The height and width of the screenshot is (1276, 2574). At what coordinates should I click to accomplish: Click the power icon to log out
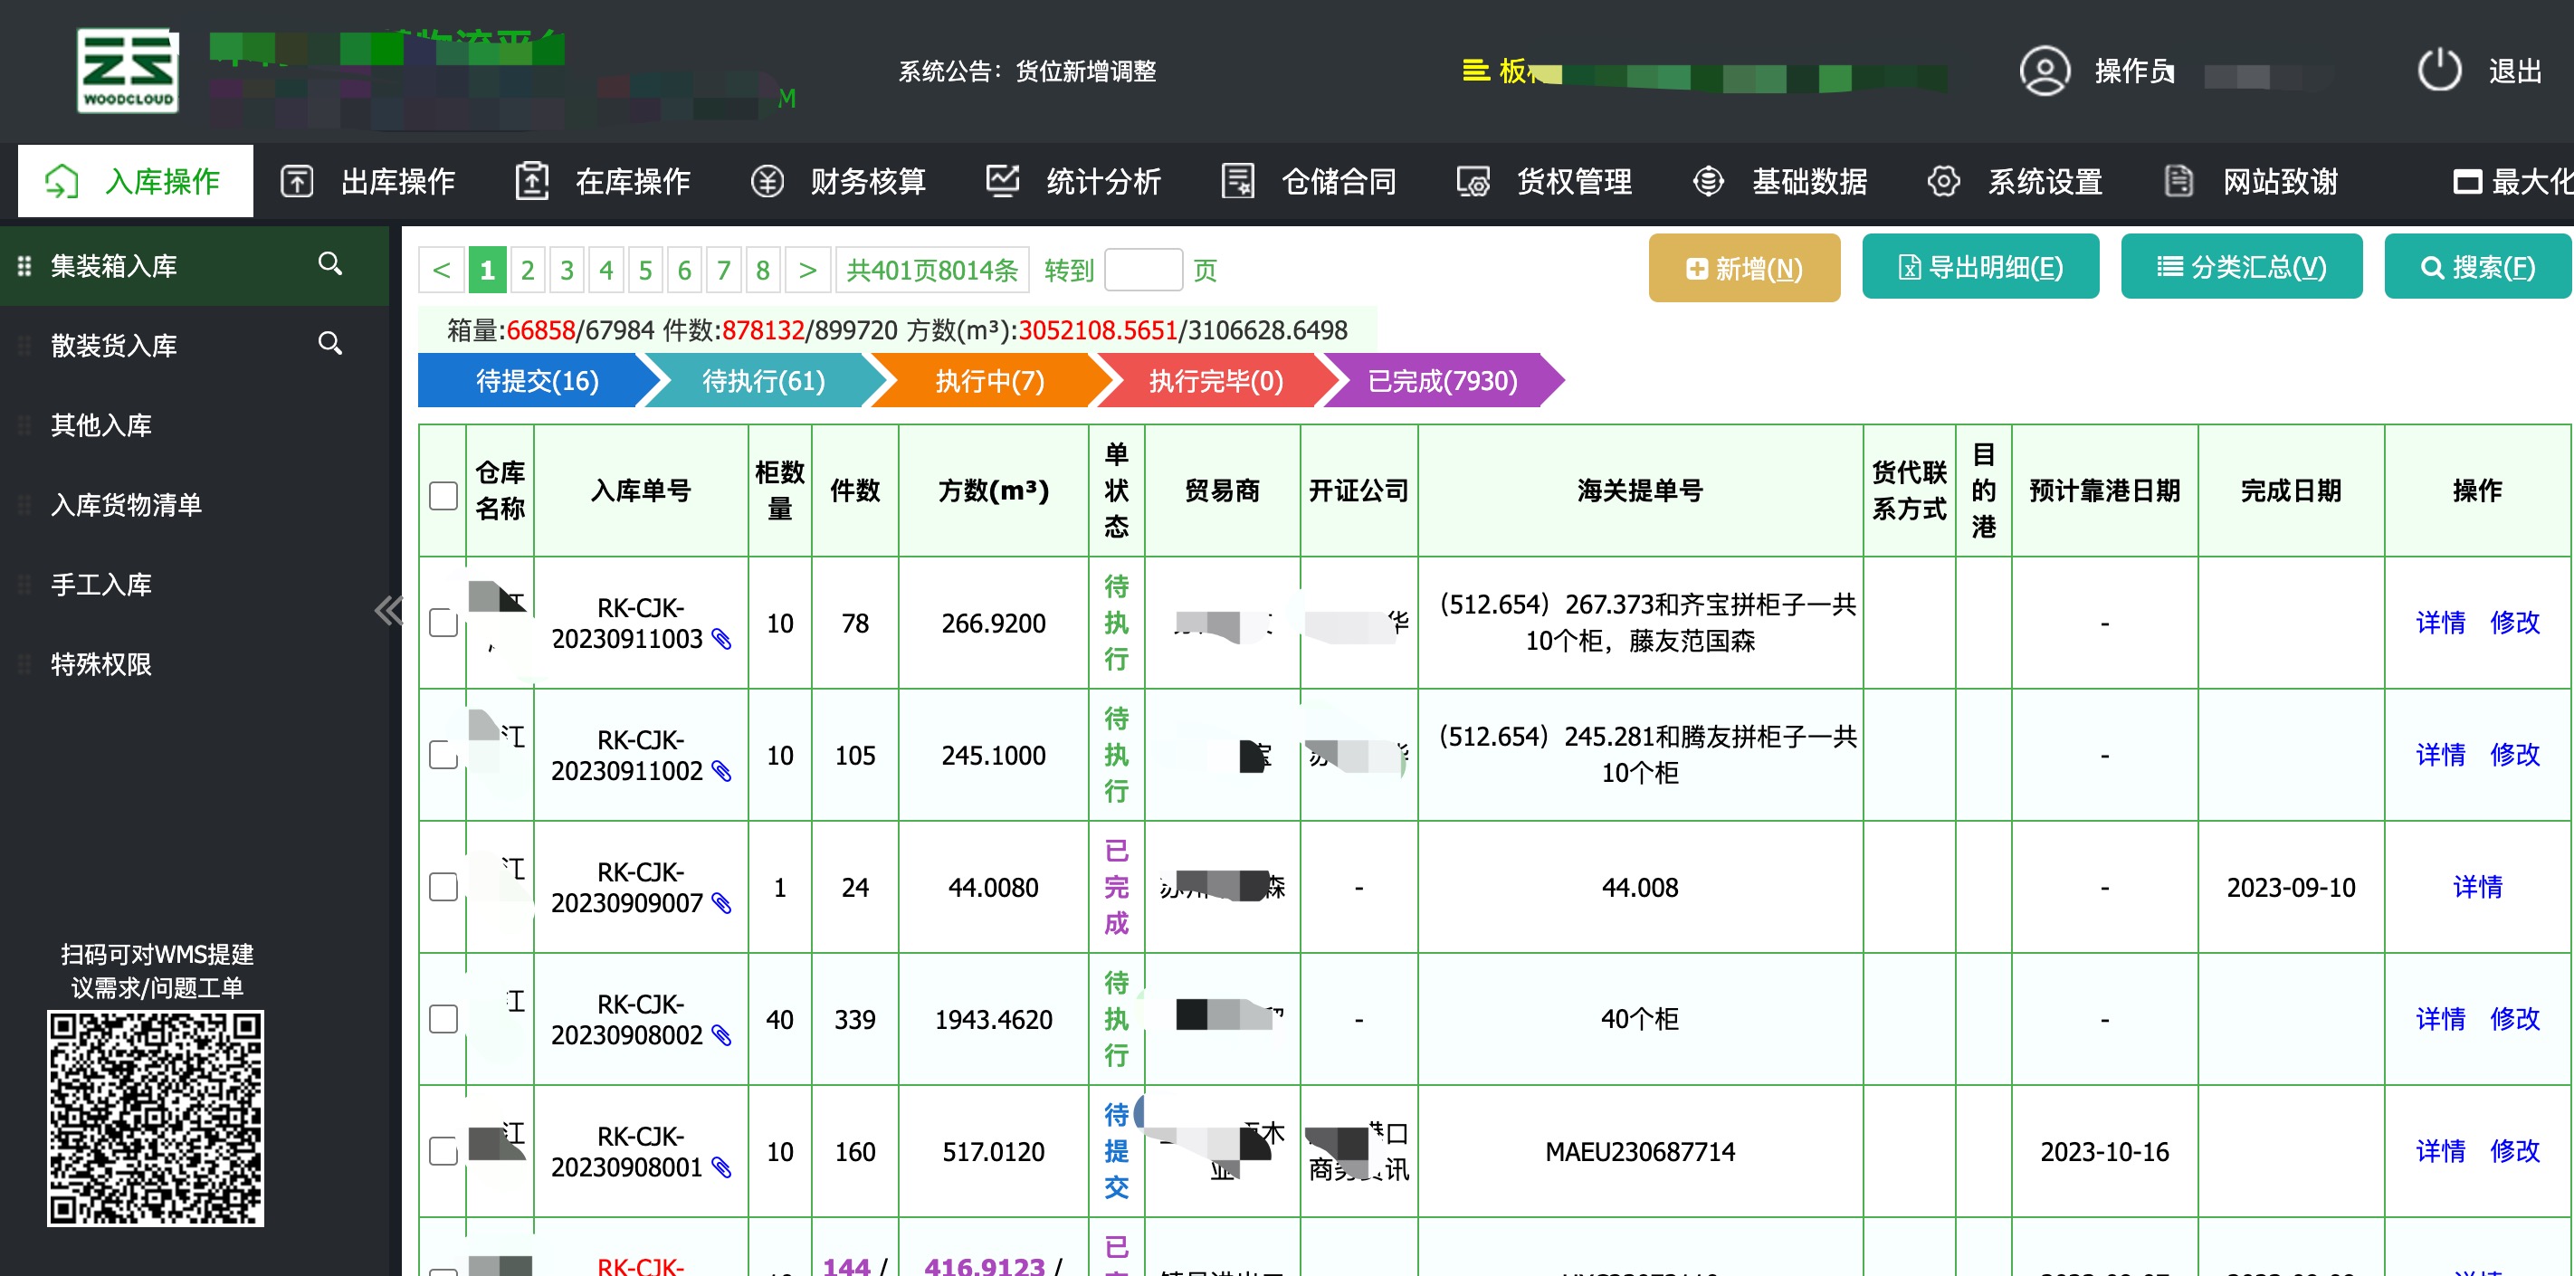tap(2439, 71)
